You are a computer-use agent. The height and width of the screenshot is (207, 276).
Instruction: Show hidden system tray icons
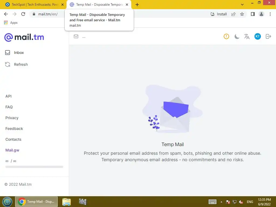click(x=222, y=202)
